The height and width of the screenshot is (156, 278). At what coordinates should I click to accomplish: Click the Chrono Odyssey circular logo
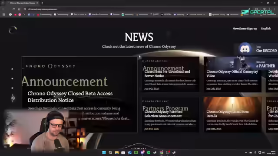click(x=13, y=30)
